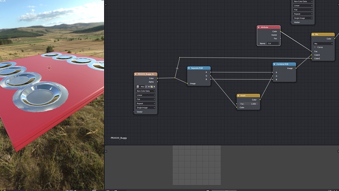Click the Color output socket of Attribute node
The image size is (339, 191).
(x=281, y=31)
